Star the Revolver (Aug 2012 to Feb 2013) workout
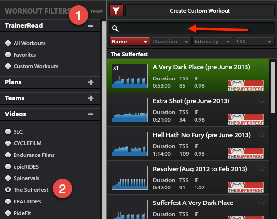This screenshot has width=277, height=219. 261,168
